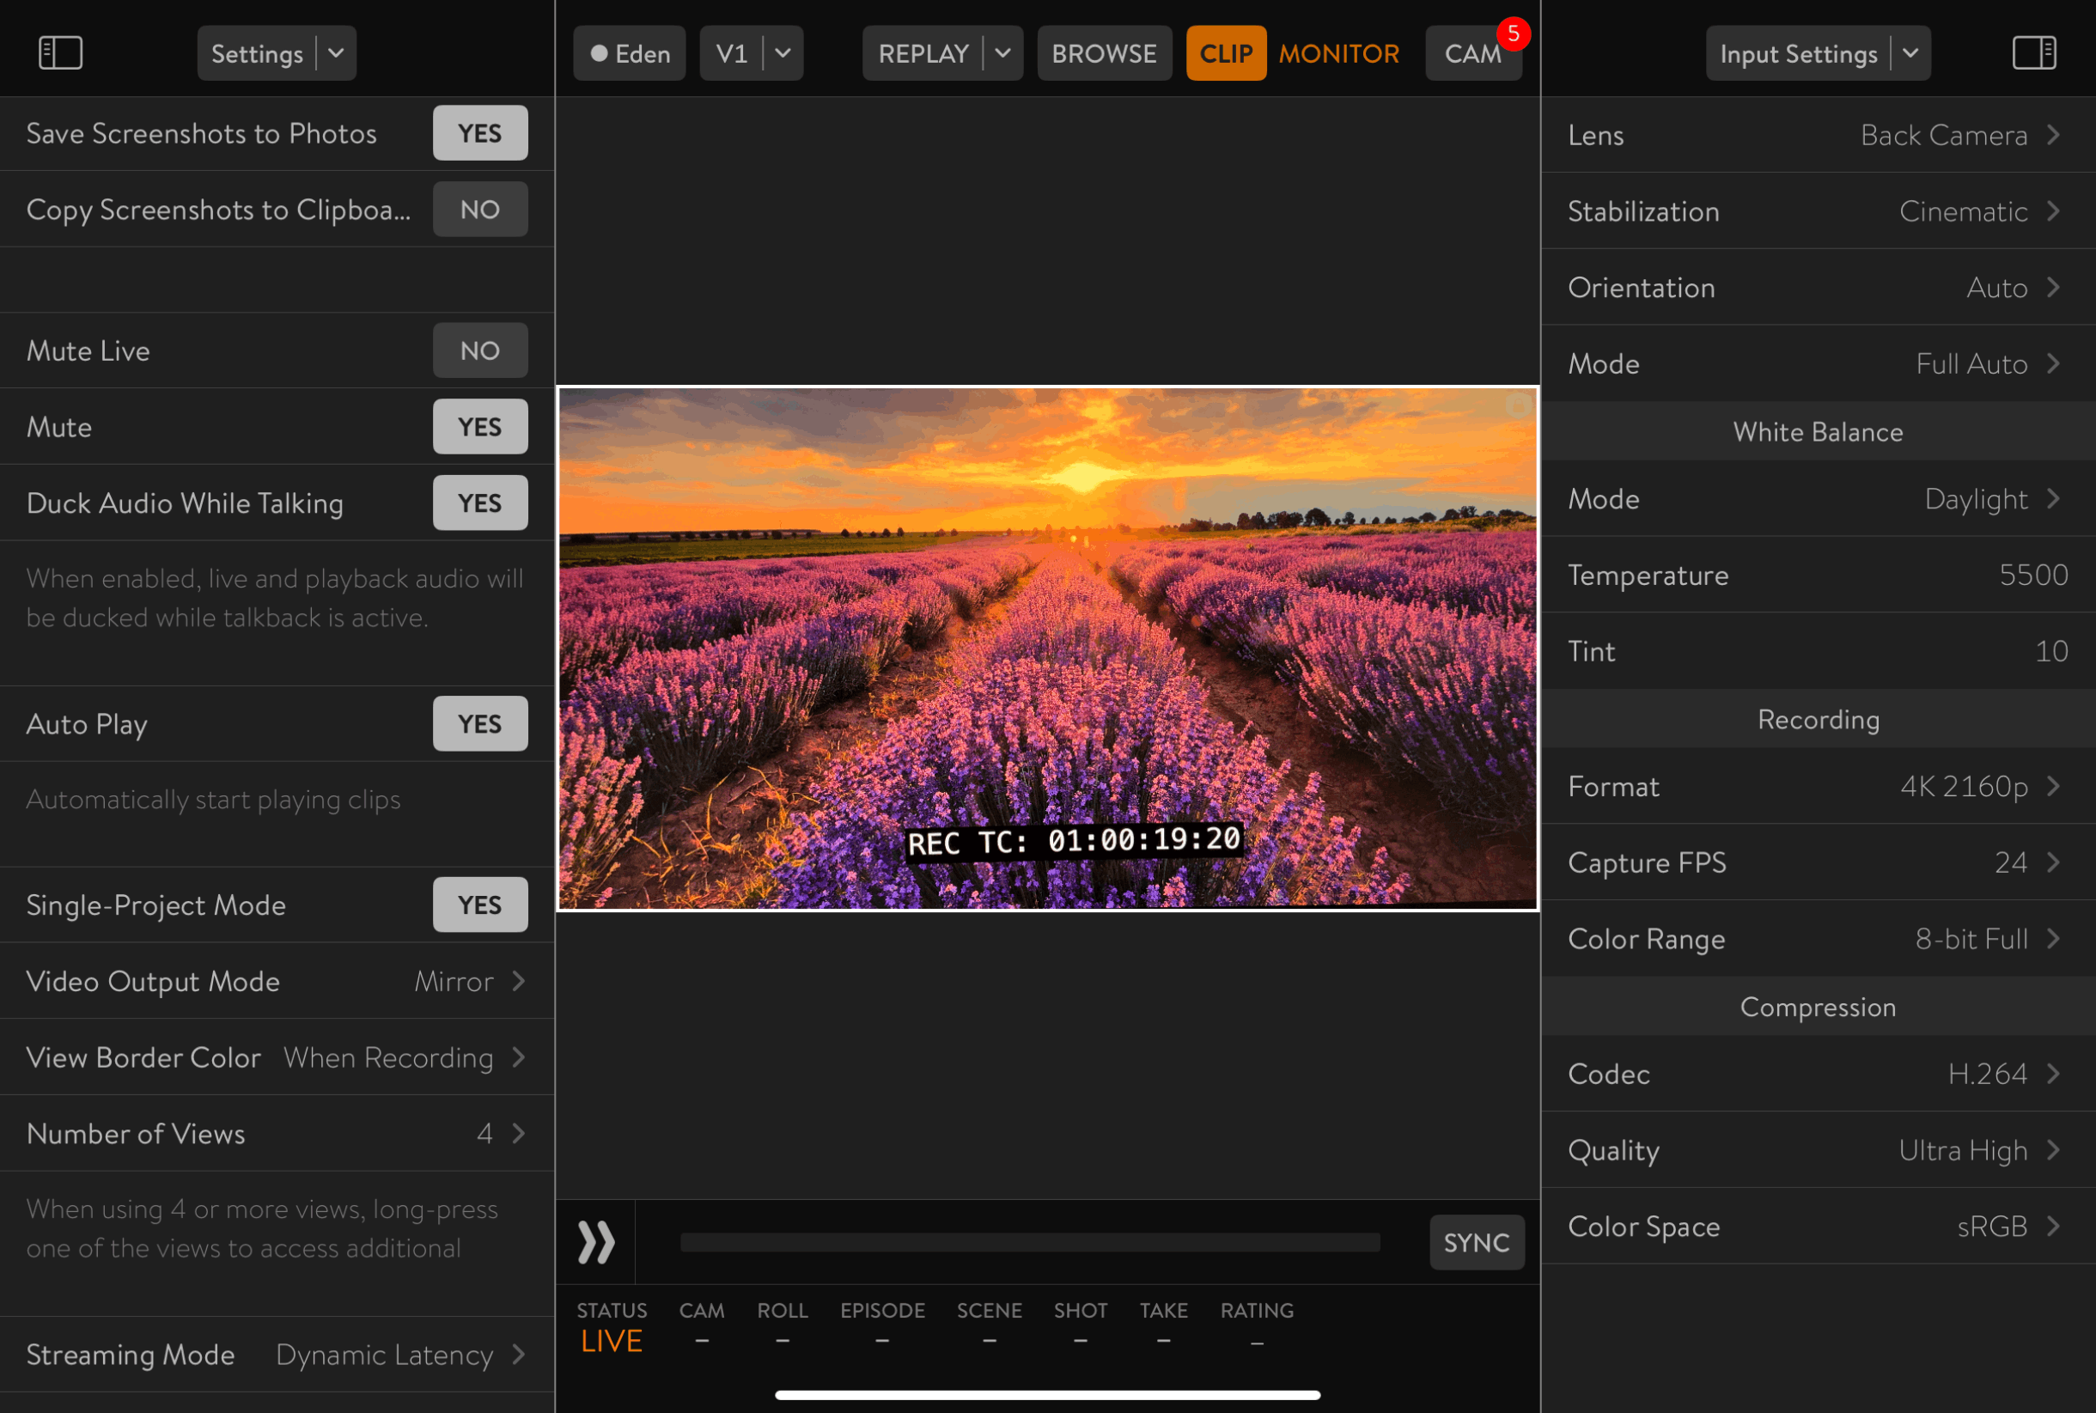Open the CAM button with notification badge
This screenshot has width=2096, height=1413.
tap(1472, 53)
